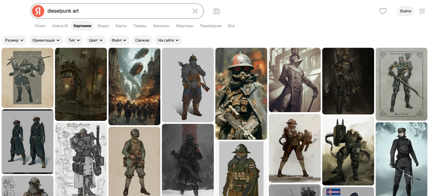Open the framed card mech with rifle thumbnail
Screen dimensions: 428x196
coord(401,84)
